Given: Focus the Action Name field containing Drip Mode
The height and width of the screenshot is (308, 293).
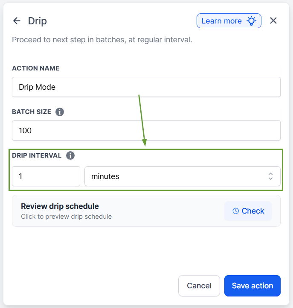Looking at the screenshot, I should click(146, 87).
